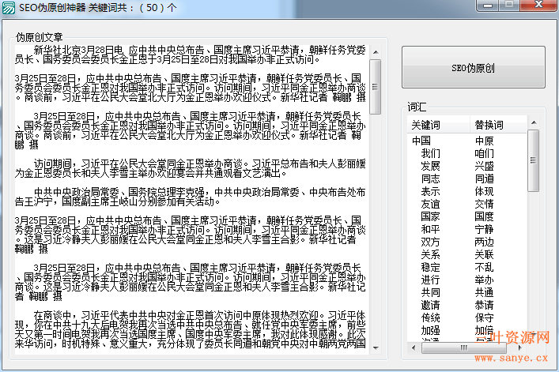Click replacement word 不乱
Viewport: 559px width, 372px height.
(484, 267)
